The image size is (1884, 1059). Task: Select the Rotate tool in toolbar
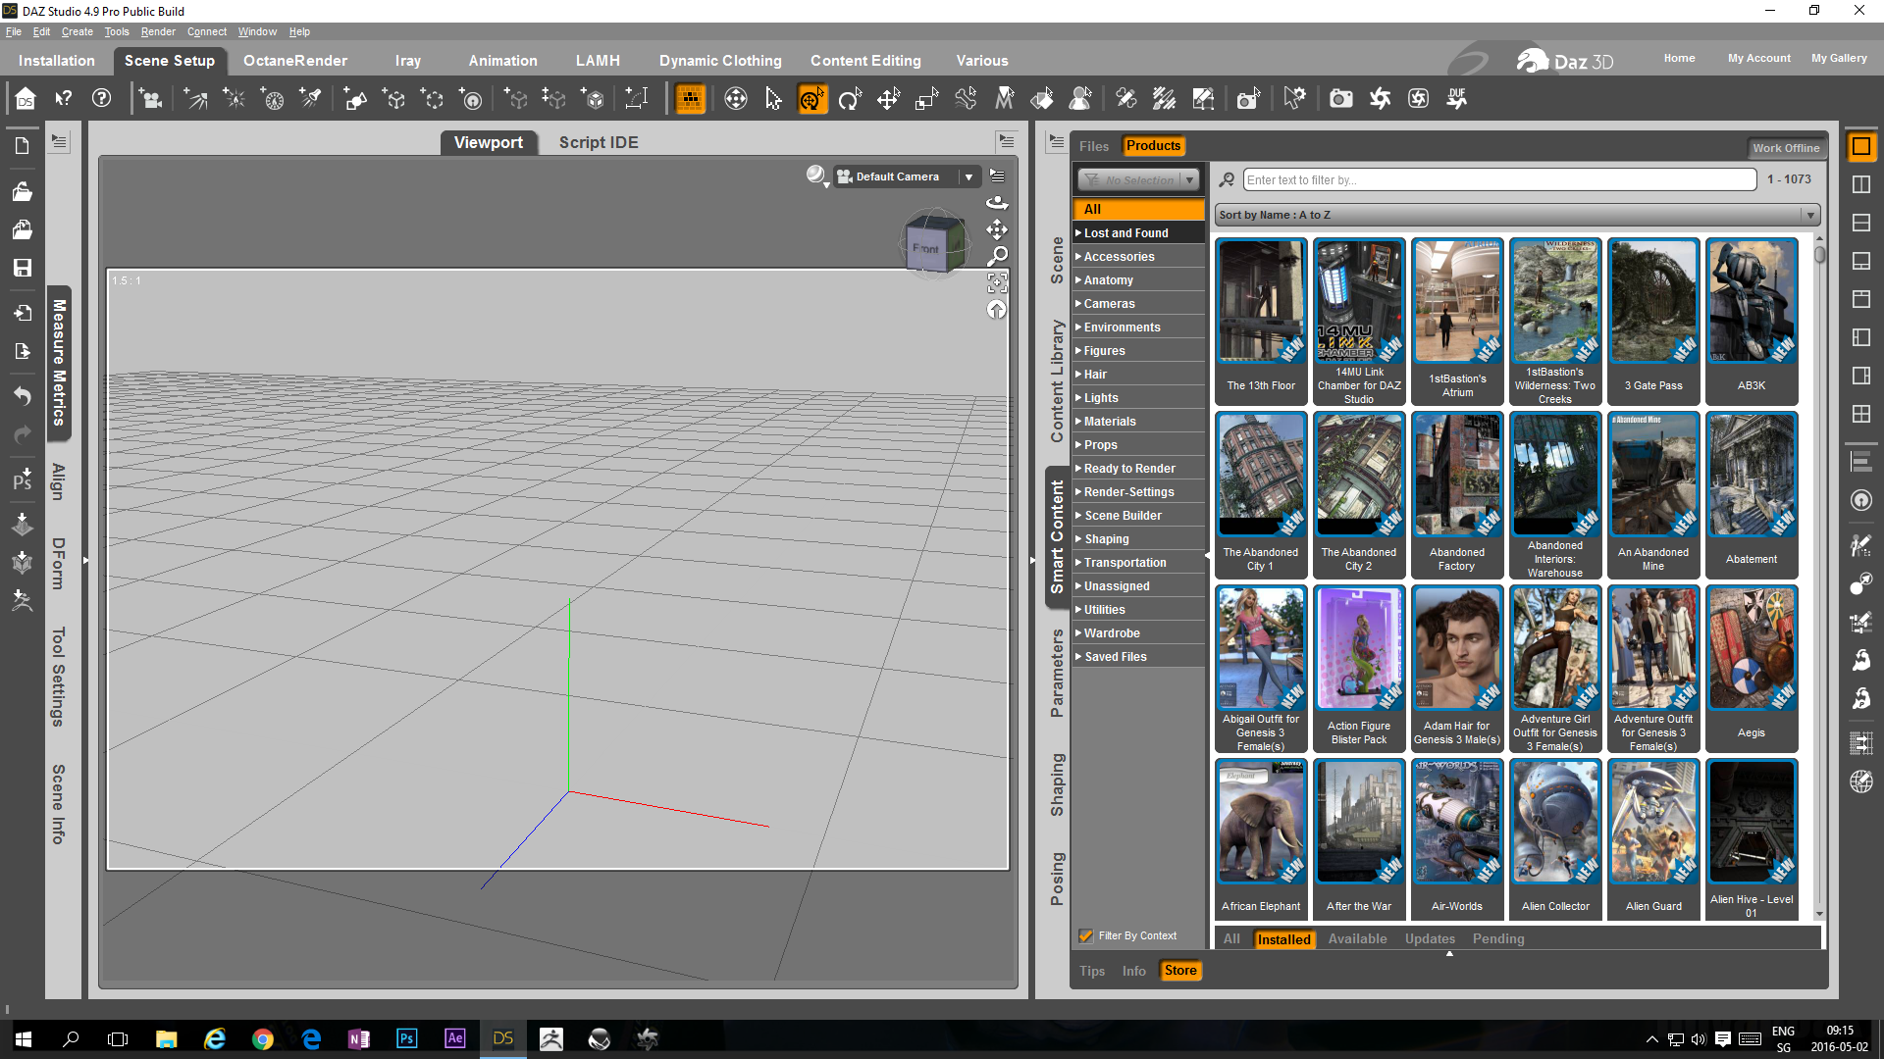(x=850, y=99)
